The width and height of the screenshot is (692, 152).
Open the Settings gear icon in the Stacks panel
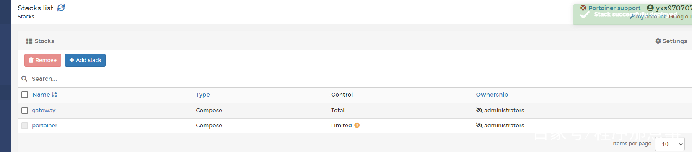658,41
